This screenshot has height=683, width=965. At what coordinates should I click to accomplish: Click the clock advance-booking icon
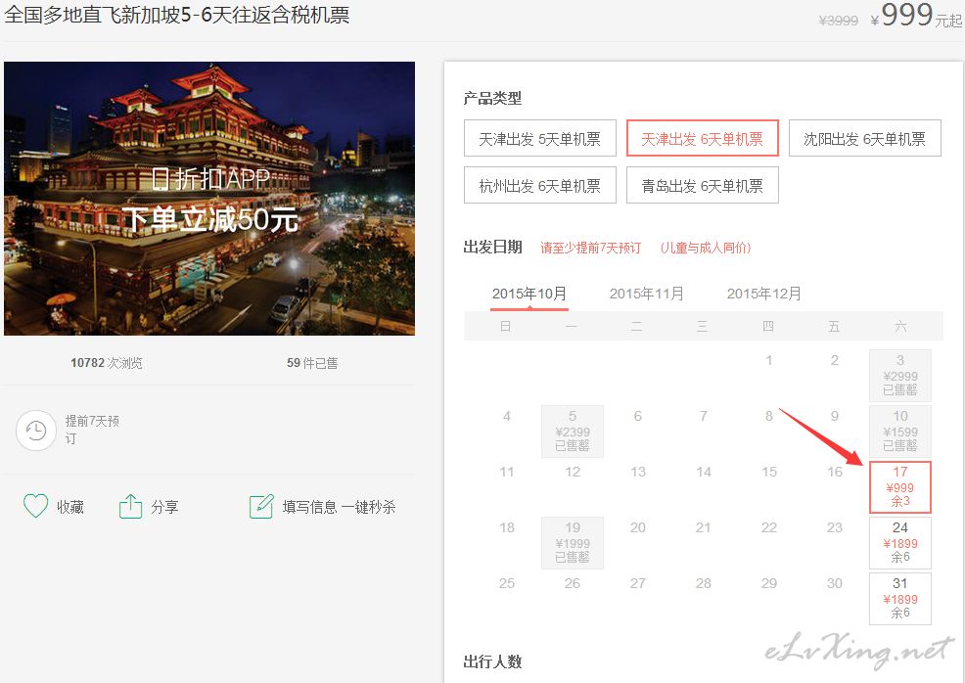tap(36, 431)
